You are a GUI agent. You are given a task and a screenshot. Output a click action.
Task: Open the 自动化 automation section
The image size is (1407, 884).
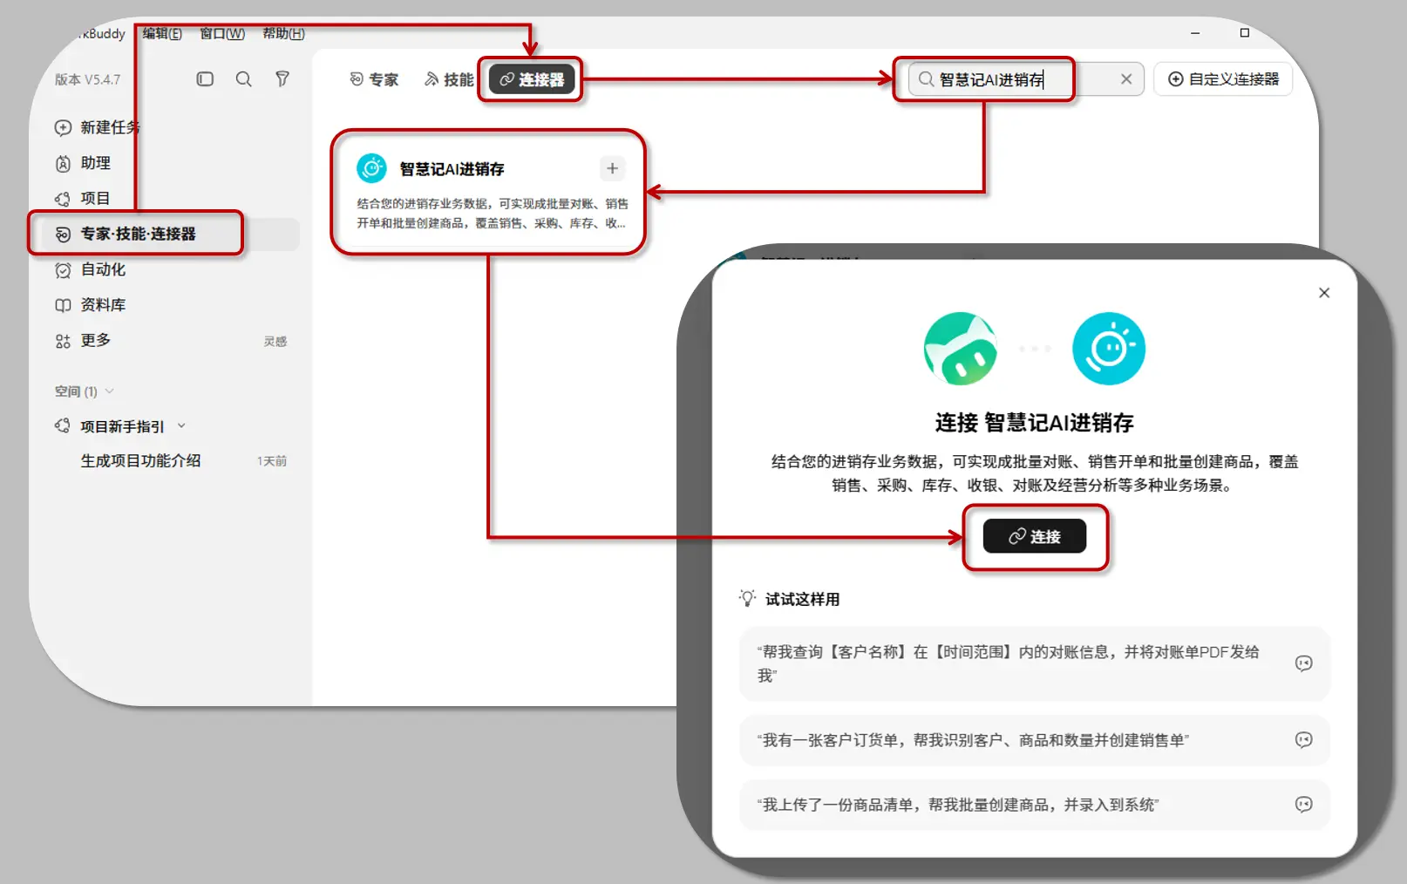pos(90,269)
